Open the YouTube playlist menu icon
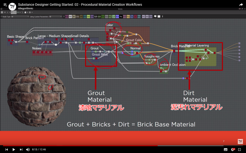 pos(5,5)
